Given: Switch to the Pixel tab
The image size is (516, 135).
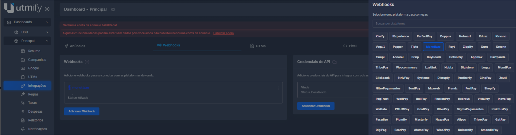Looking at the screenshot, I should 350,46.
